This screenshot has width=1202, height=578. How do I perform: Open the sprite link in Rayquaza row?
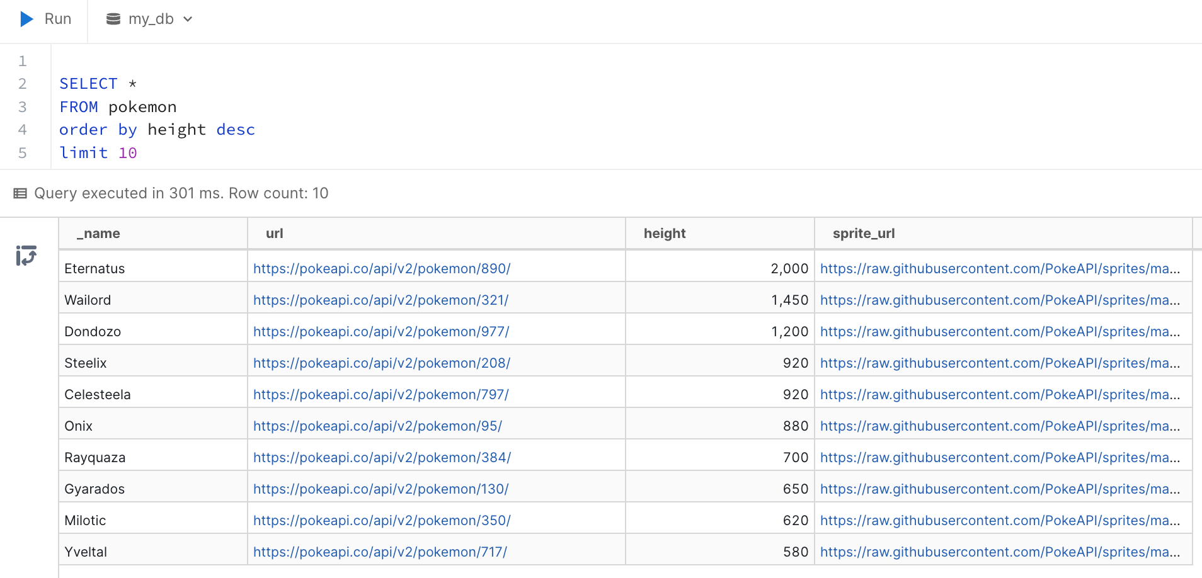[x=1000, y=458]
